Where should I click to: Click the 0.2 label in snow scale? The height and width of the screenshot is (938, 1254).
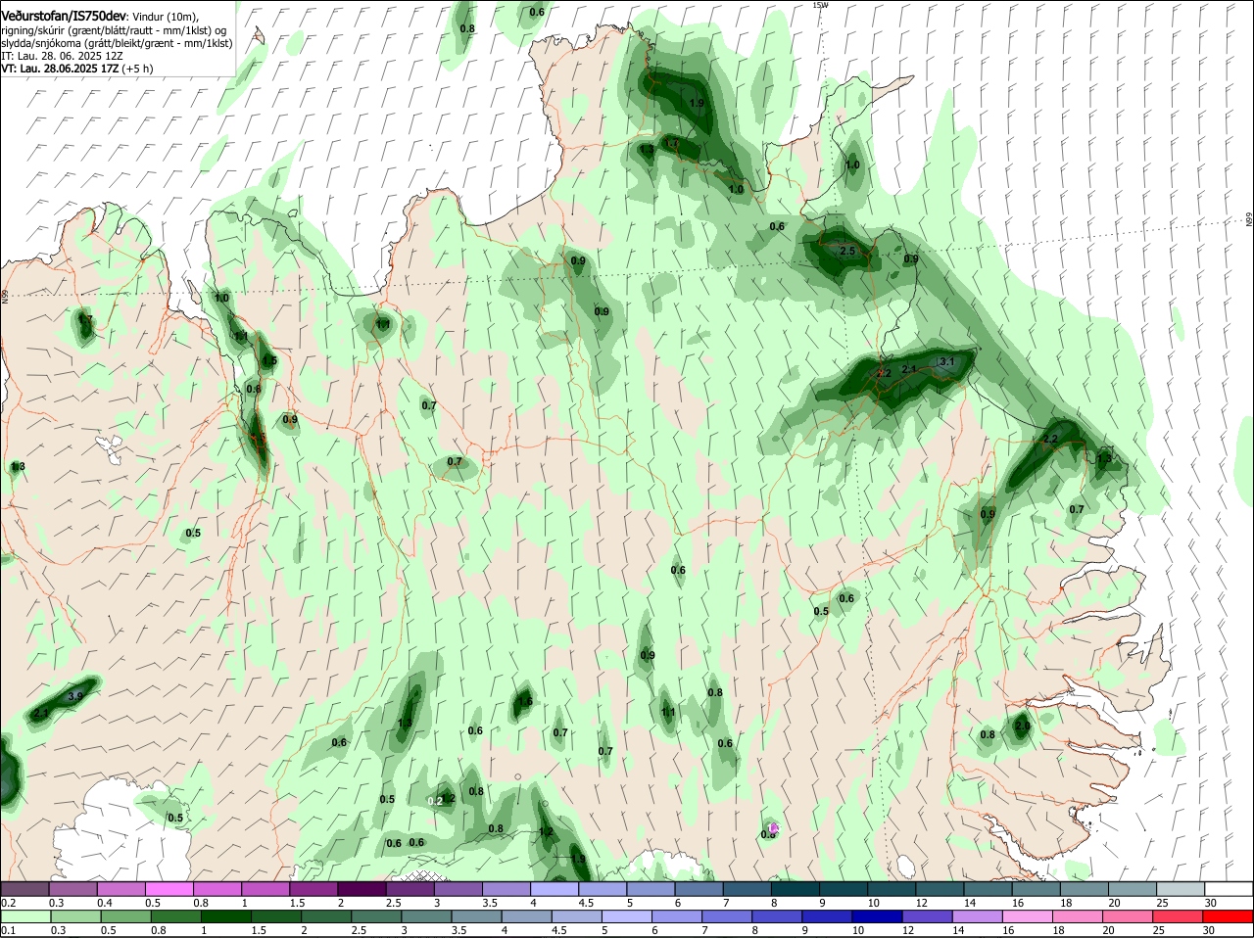pos(8,903)
